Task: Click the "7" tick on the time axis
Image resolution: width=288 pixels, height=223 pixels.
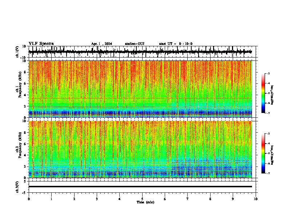Action: pos(188,199)
